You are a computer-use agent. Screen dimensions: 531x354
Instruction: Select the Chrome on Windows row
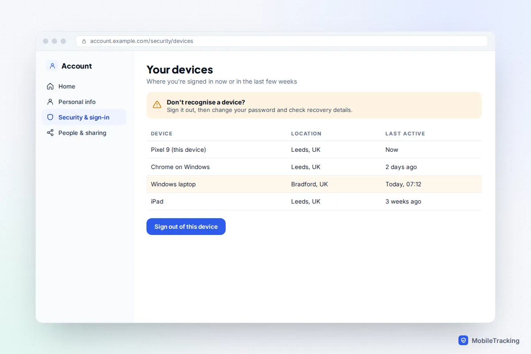pyautogui.click(x=314, y=167)
